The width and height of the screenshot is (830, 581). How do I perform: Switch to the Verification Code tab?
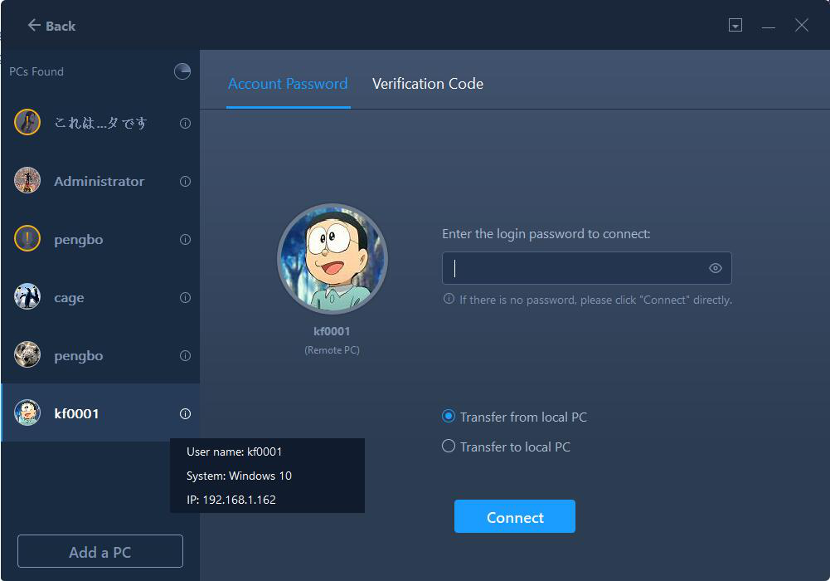[427, 84]
